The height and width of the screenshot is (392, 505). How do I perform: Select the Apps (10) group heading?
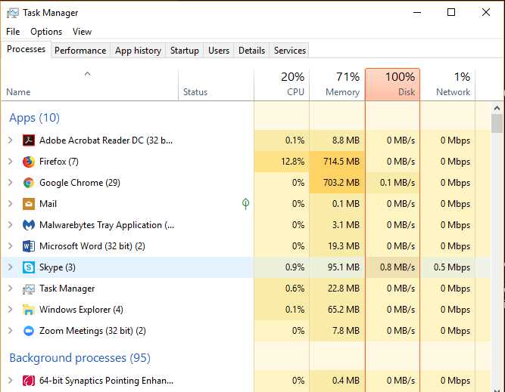point(35,118)
